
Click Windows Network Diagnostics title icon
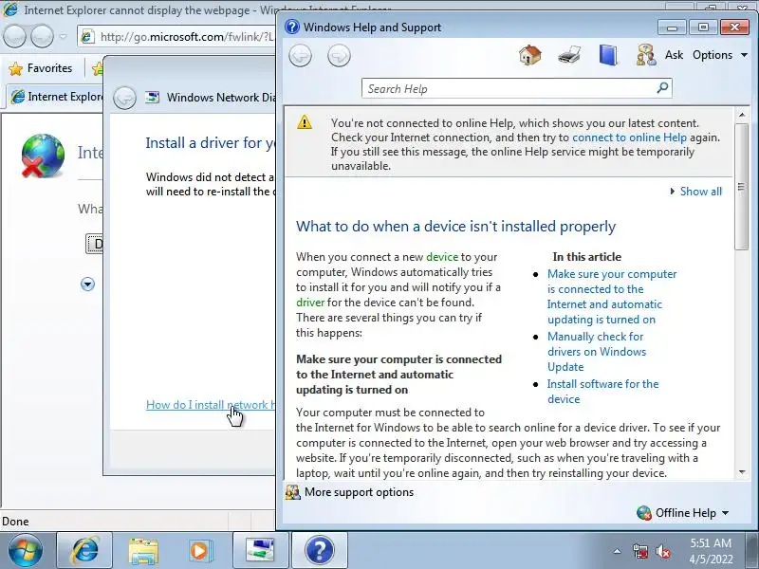coord(153,97)
